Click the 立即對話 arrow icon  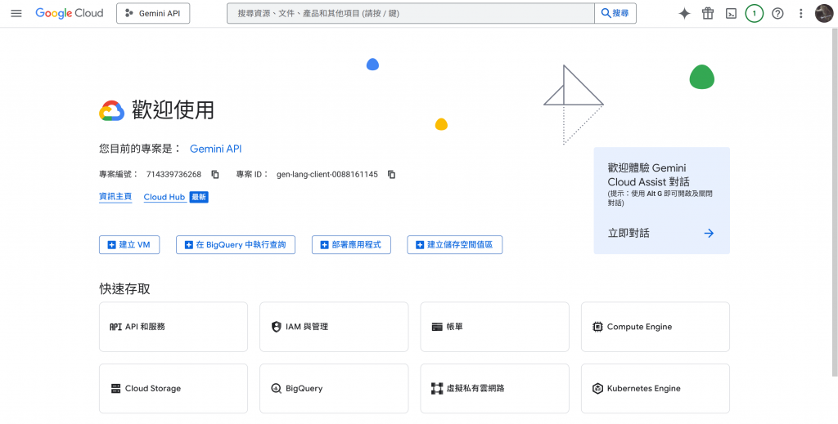click(709, 233)
